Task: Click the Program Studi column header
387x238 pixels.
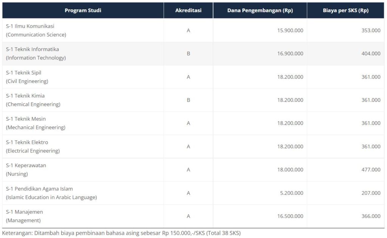Action: pyautogui.click(x=83, y=11)
